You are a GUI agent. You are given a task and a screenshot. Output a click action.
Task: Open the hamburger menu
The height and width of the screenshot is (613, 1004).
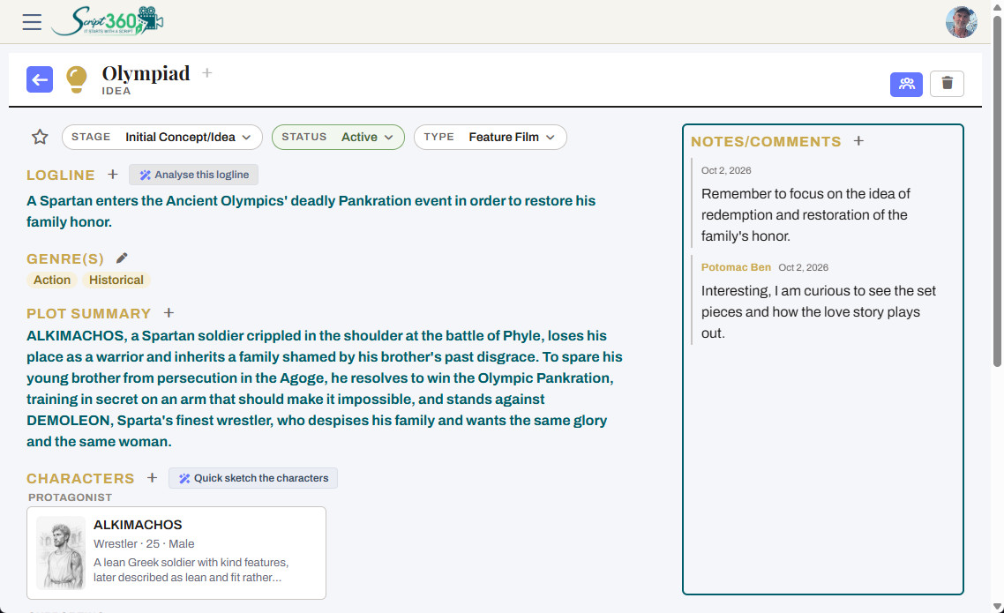coord(32,22)
